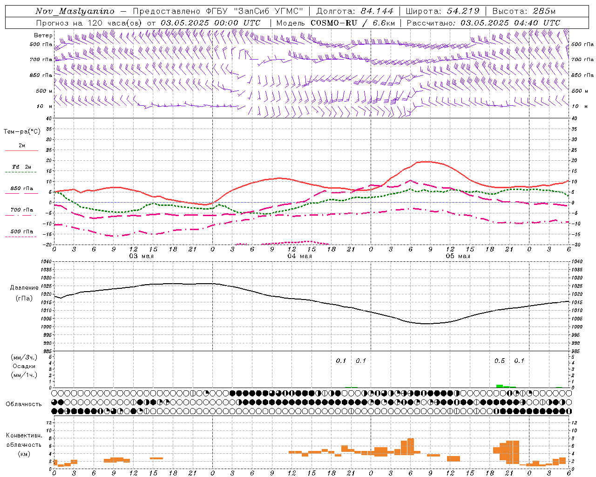596x477 pixels.
Task: Click the Td 2м legend entry
Action: click(x=21, y=167)
